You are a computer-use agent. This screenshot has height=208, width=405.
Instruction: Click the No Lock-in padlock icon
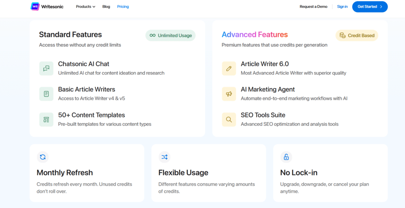pos(286,157)
